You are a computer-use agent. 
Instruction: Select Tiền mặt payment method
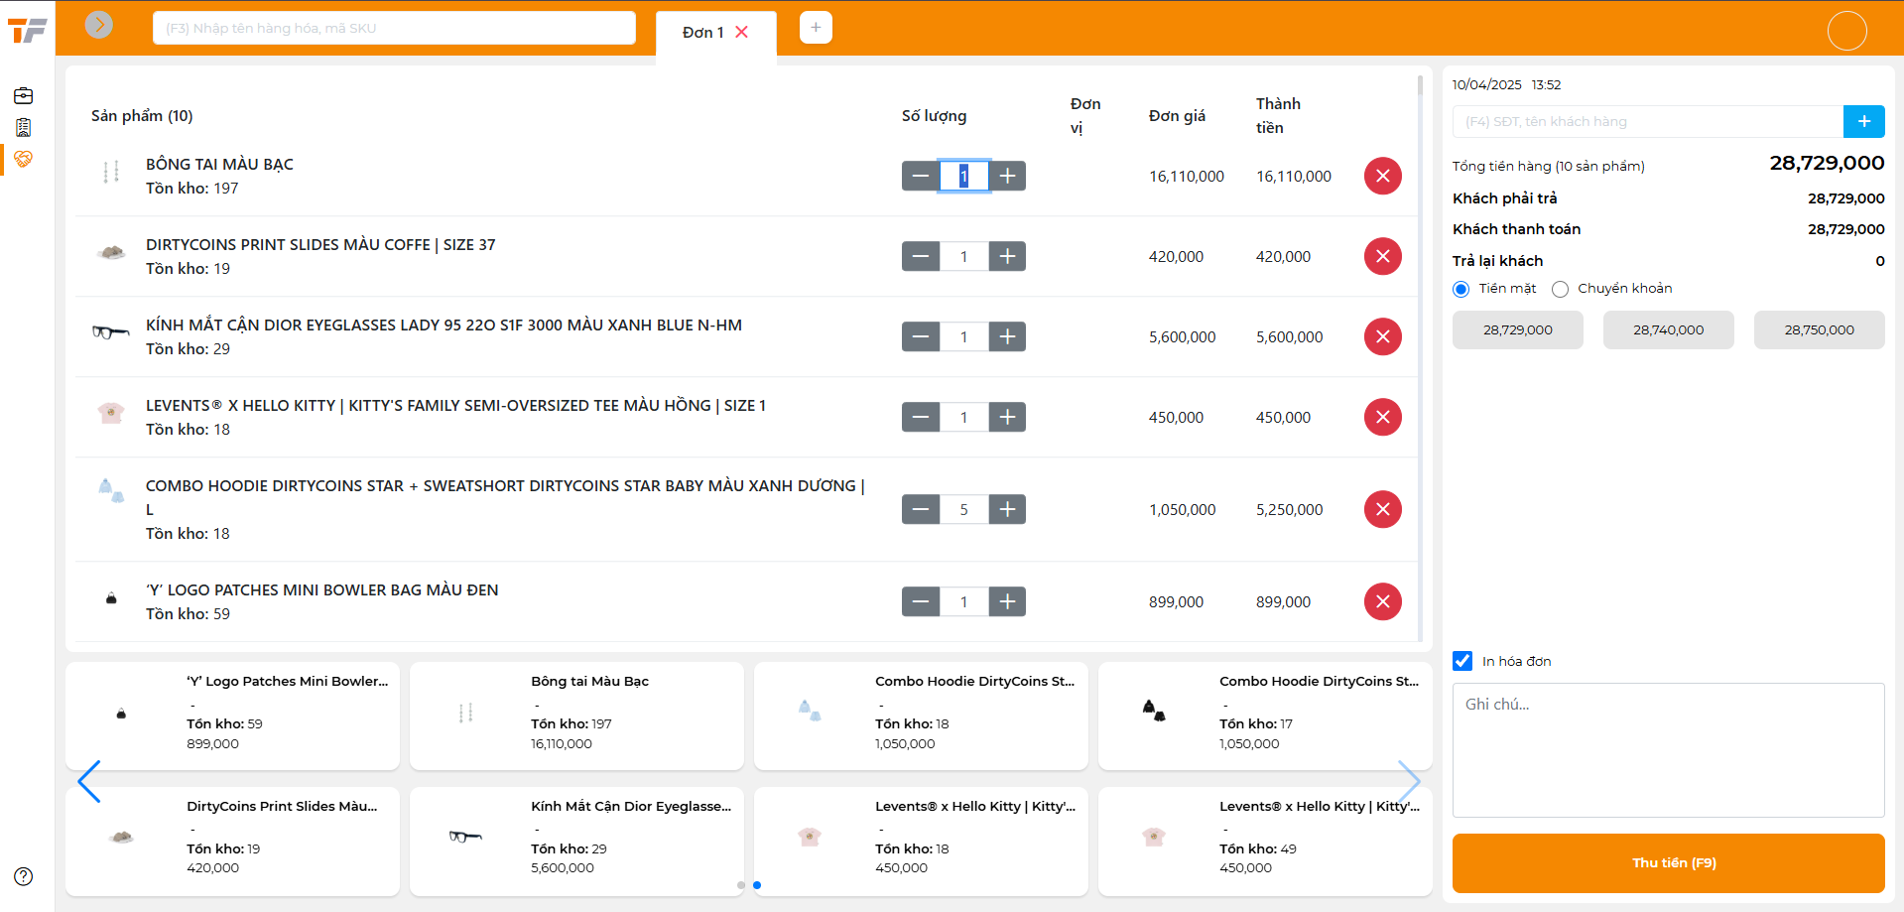click(1460, 289)
